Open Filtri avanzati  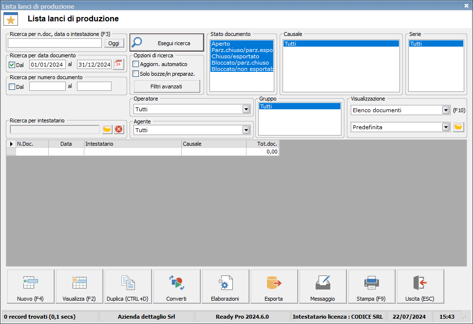tap(167, 86)
